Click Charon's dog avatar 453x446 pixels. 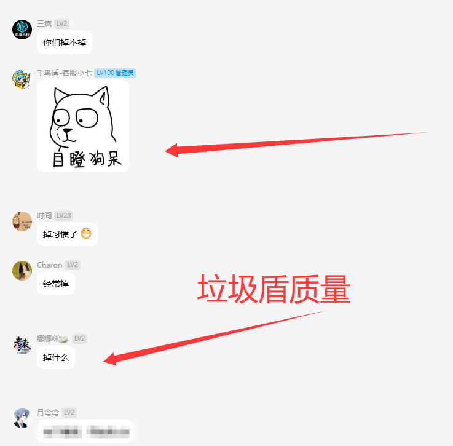point(22,271)
